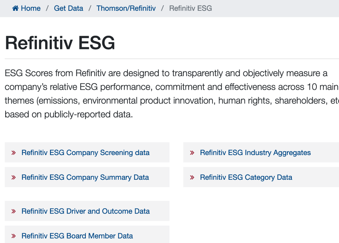Click chevron icon beside Board Member Data
Screen dimensions: 339x243
pos(14,236)
